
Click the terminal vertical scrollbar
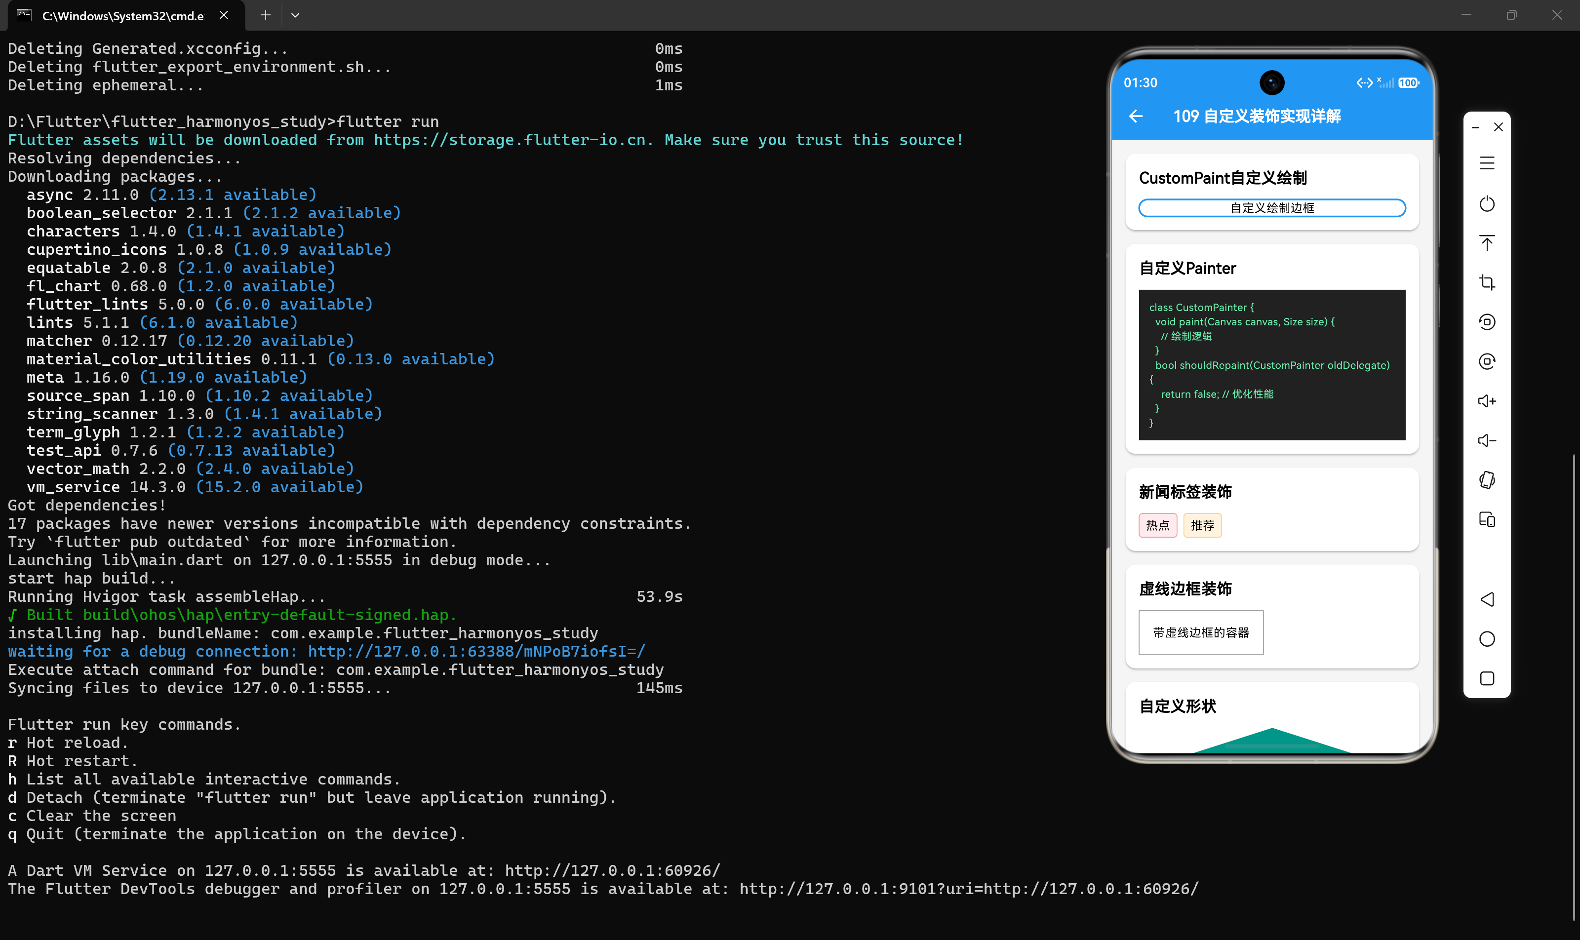click(x=1574, y=688)
